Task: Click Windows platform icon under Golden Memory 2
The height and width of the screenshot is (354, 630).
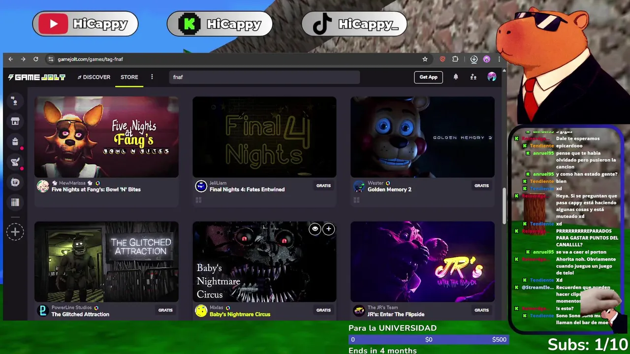Action: 356,200
